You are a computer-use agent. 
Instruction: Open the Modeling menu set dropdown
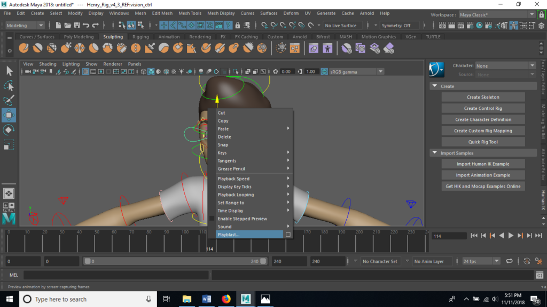25,26
